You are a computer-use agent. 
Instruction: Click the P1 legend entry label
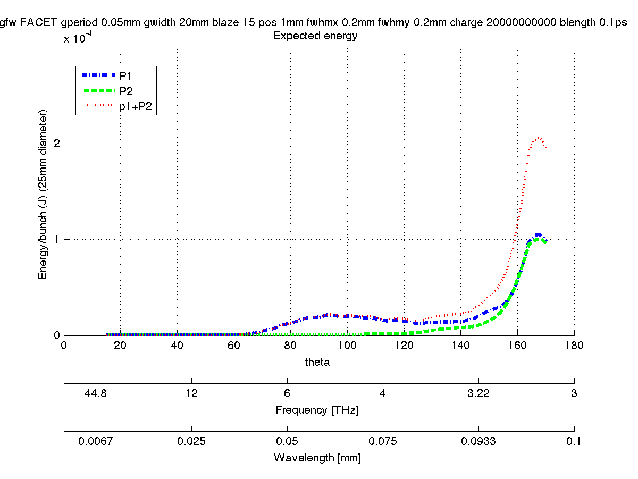(x=125, y=75)
